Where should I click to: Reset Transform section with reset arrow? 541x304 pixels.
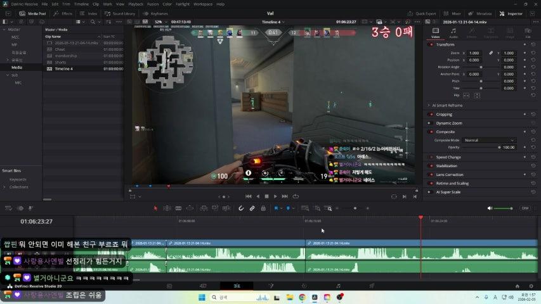[x=533, y=44]
